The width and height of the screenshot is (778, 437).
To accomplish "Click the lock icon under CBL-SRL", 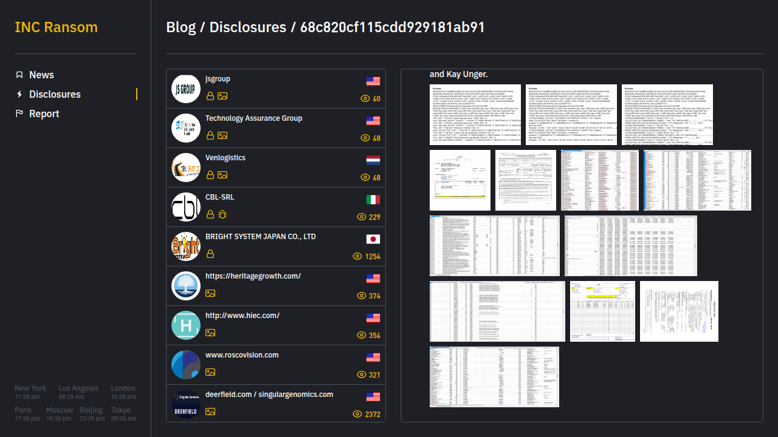I will pos(210,214).
